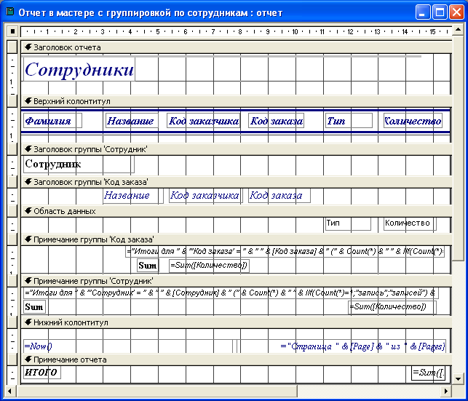Select the 'Фамилия' header label

[x=52, y=121]
